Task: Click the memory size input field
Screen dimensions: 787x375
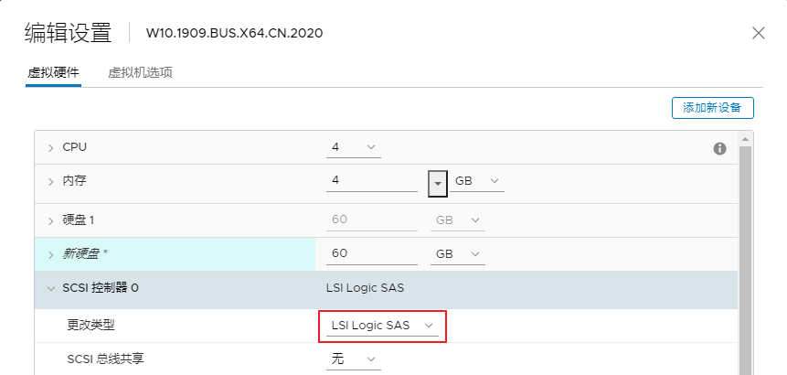Action: pyautogui.click(x=372, y=181)
